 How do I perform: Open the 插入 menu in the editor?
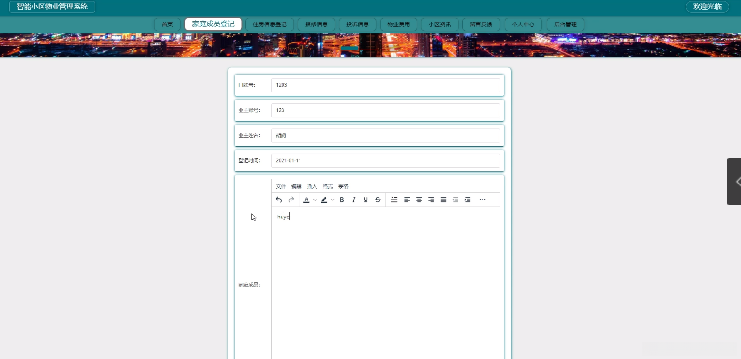[x=312, y=186]
